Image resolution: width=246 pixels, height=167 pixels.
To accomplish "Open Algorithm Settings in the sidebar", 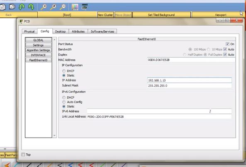I will pyautogui.click(x=39, y=50).
